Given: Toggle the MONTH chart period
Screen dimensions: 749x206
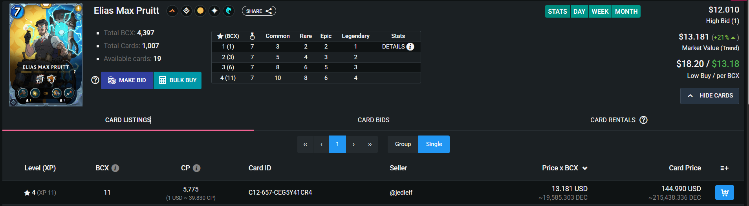Looking at the screenshot, I should [626, 11].
